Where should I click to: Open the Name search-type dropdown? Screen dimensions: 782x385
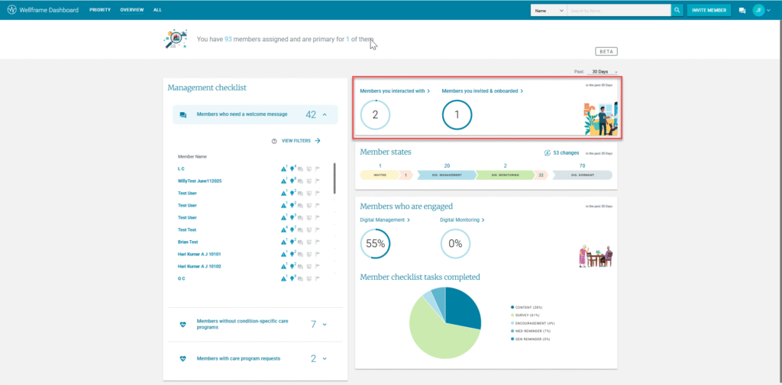click(x=549, y=10)
